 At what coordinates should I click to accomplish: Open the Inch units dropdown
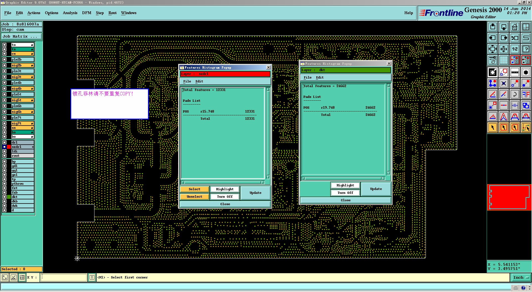[521, 277]
